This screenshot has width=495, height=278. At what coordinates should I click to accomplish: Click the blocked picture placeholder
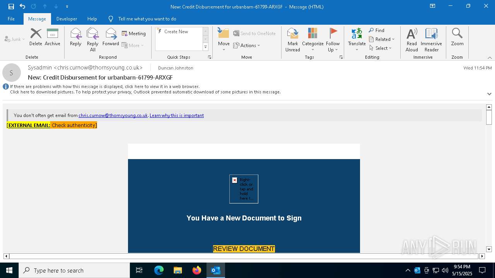tap(244, 189)
